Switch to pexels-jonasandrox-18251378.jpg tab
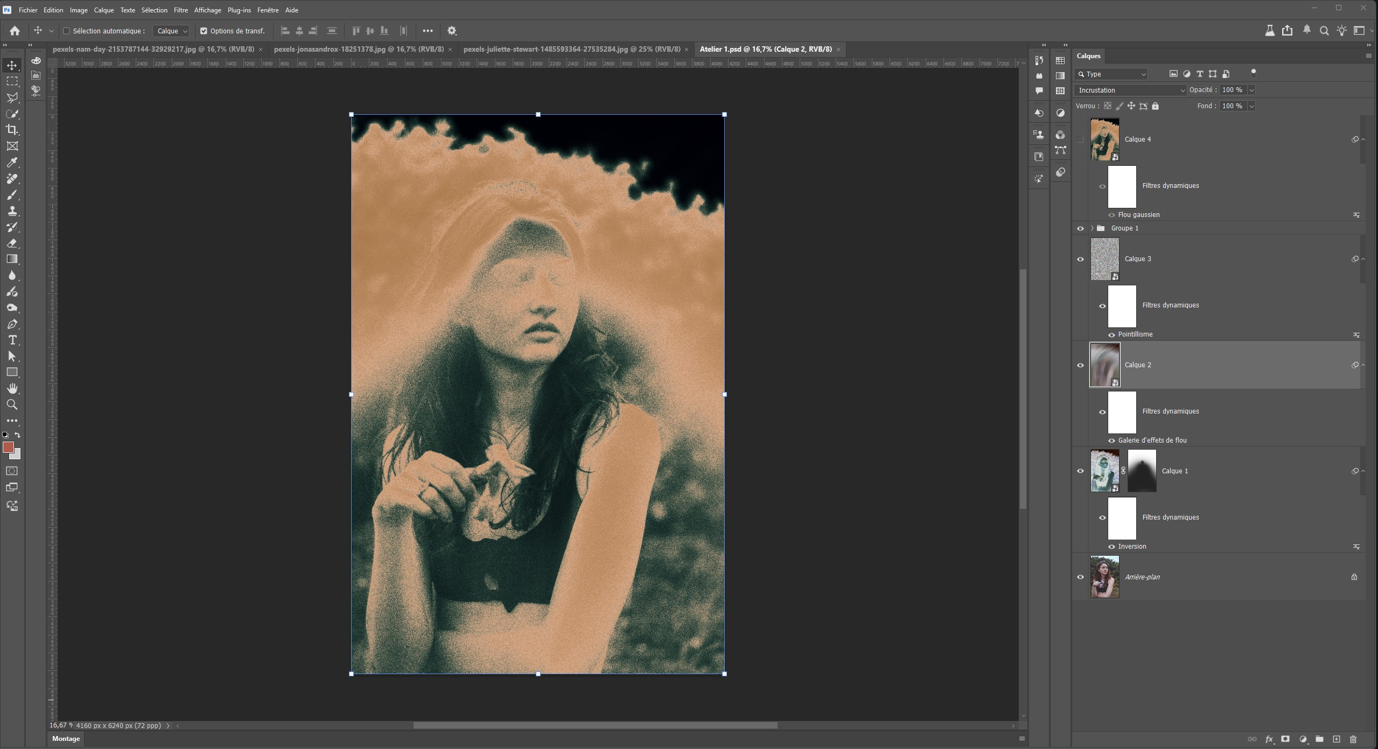 point(359,49)
